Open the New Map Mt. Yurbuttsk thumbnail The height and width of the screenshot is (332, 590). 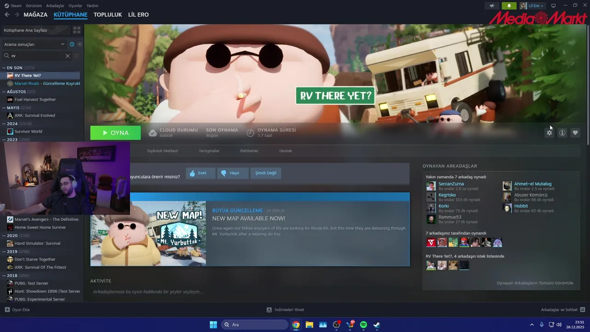click(x=148, y=233)
